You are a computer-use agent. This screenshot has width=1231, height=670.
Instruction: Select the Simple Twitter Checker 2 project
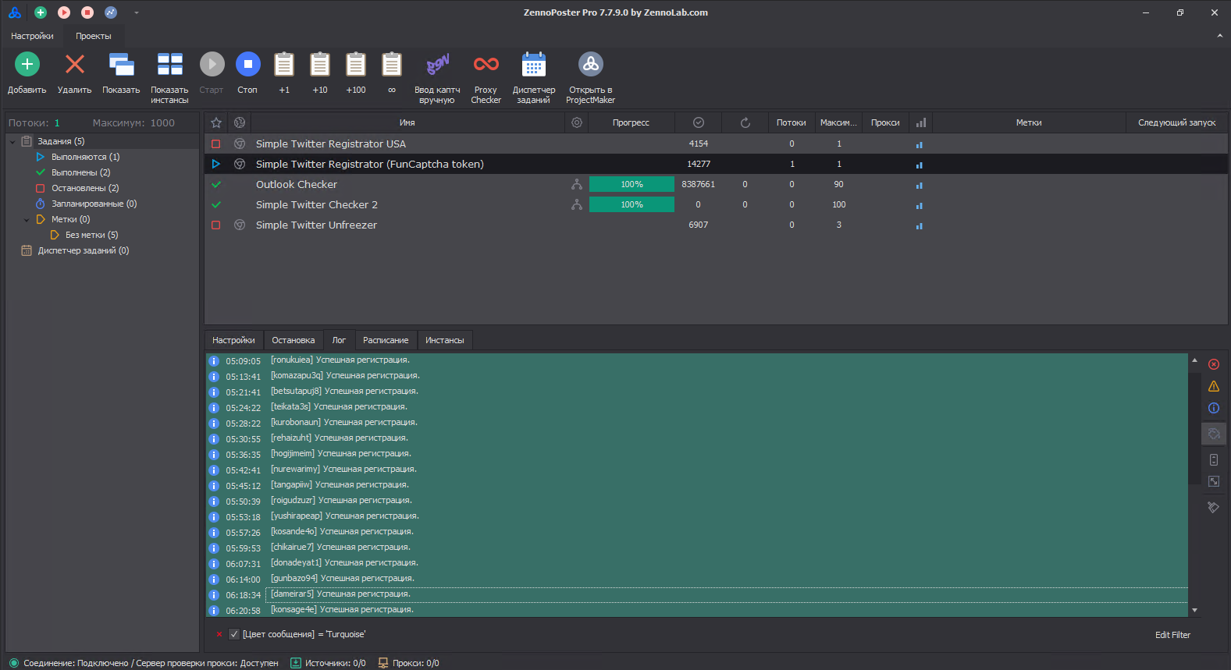[716, 204]
